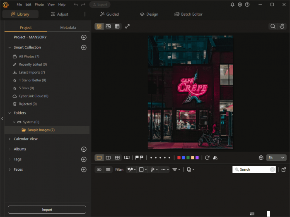Enter full screen photo view
Screen dimensions: 290x217
(x=128, y=26)
